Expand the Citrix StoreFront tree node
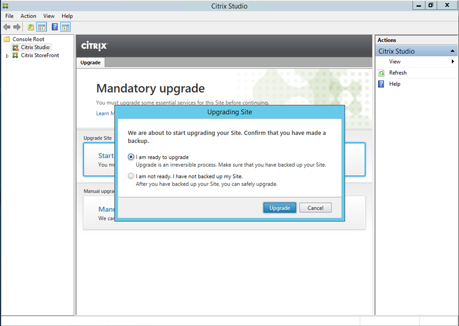 pos(7,56)
